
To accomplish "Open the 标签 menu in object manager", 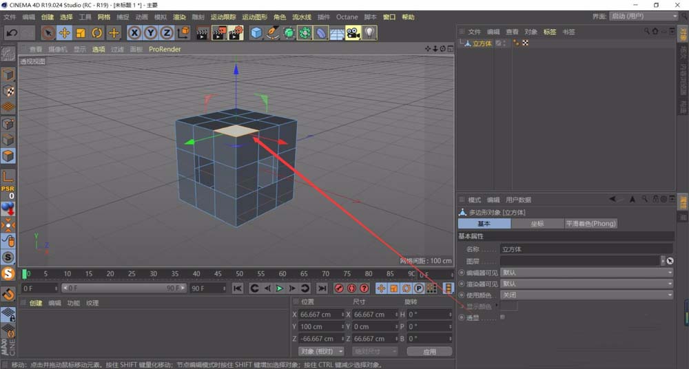I will (550, 32).
